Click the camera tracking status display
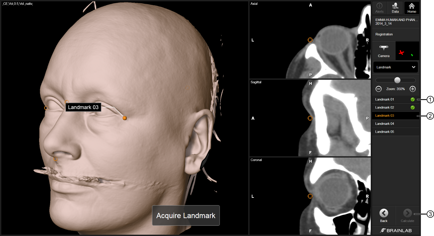This screenshot has width=434, height=236. [407, 51]
